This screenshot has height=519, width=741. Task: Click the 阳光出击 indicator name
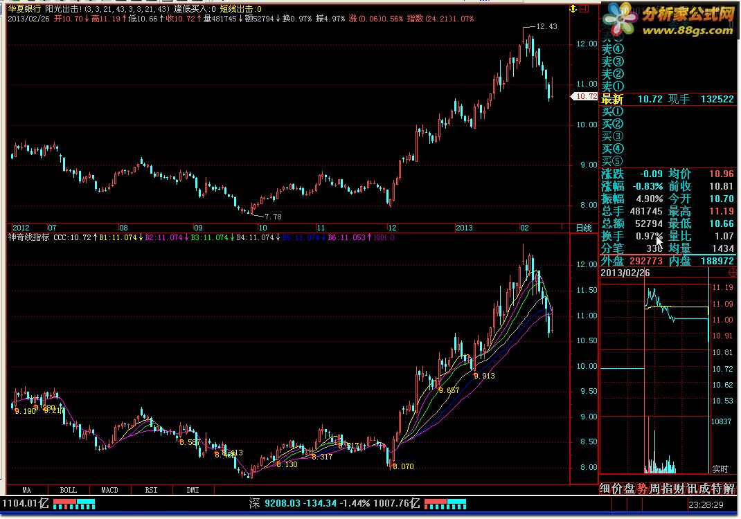(x=64, y=9)
